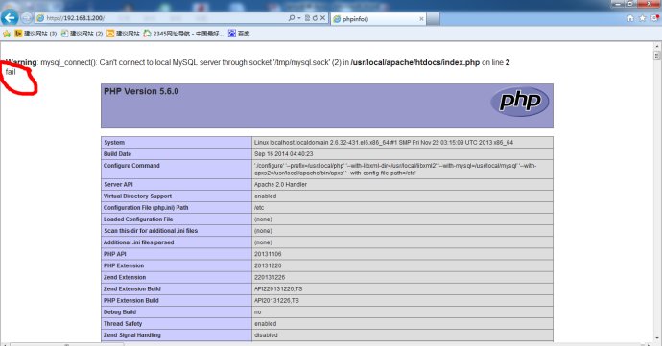Click the Thread Safety label
This screenshot has height=346, width=662.
click(123, 324)
